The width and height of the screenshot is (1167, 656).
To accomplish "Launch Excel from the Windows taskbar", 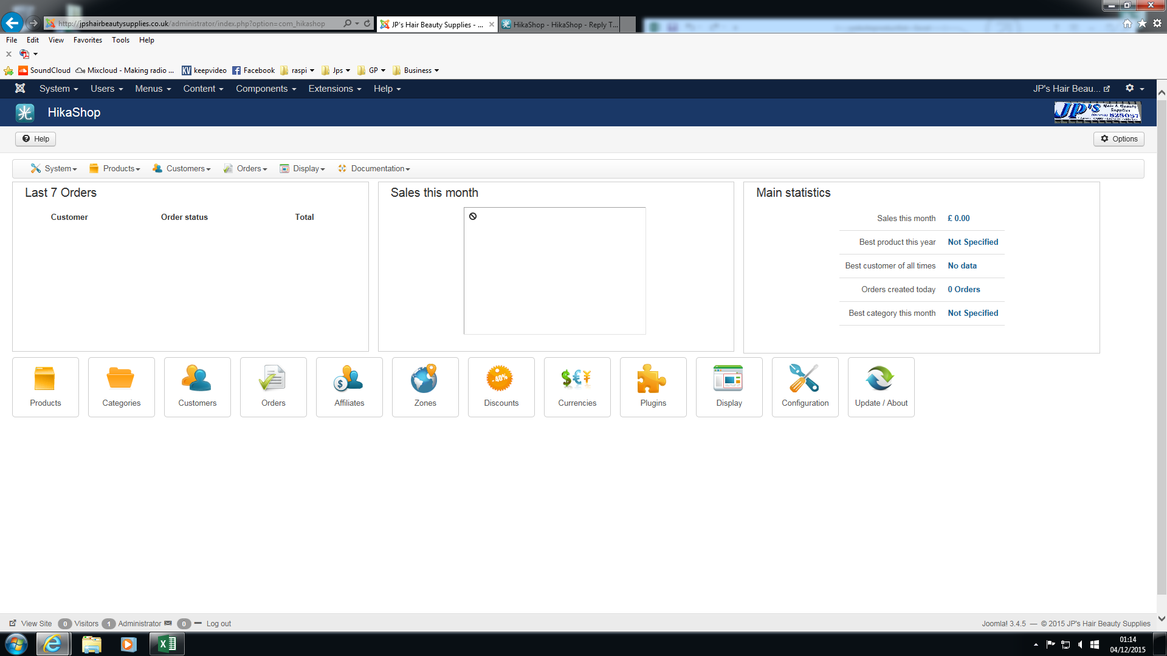I will [x=167, y=644].
